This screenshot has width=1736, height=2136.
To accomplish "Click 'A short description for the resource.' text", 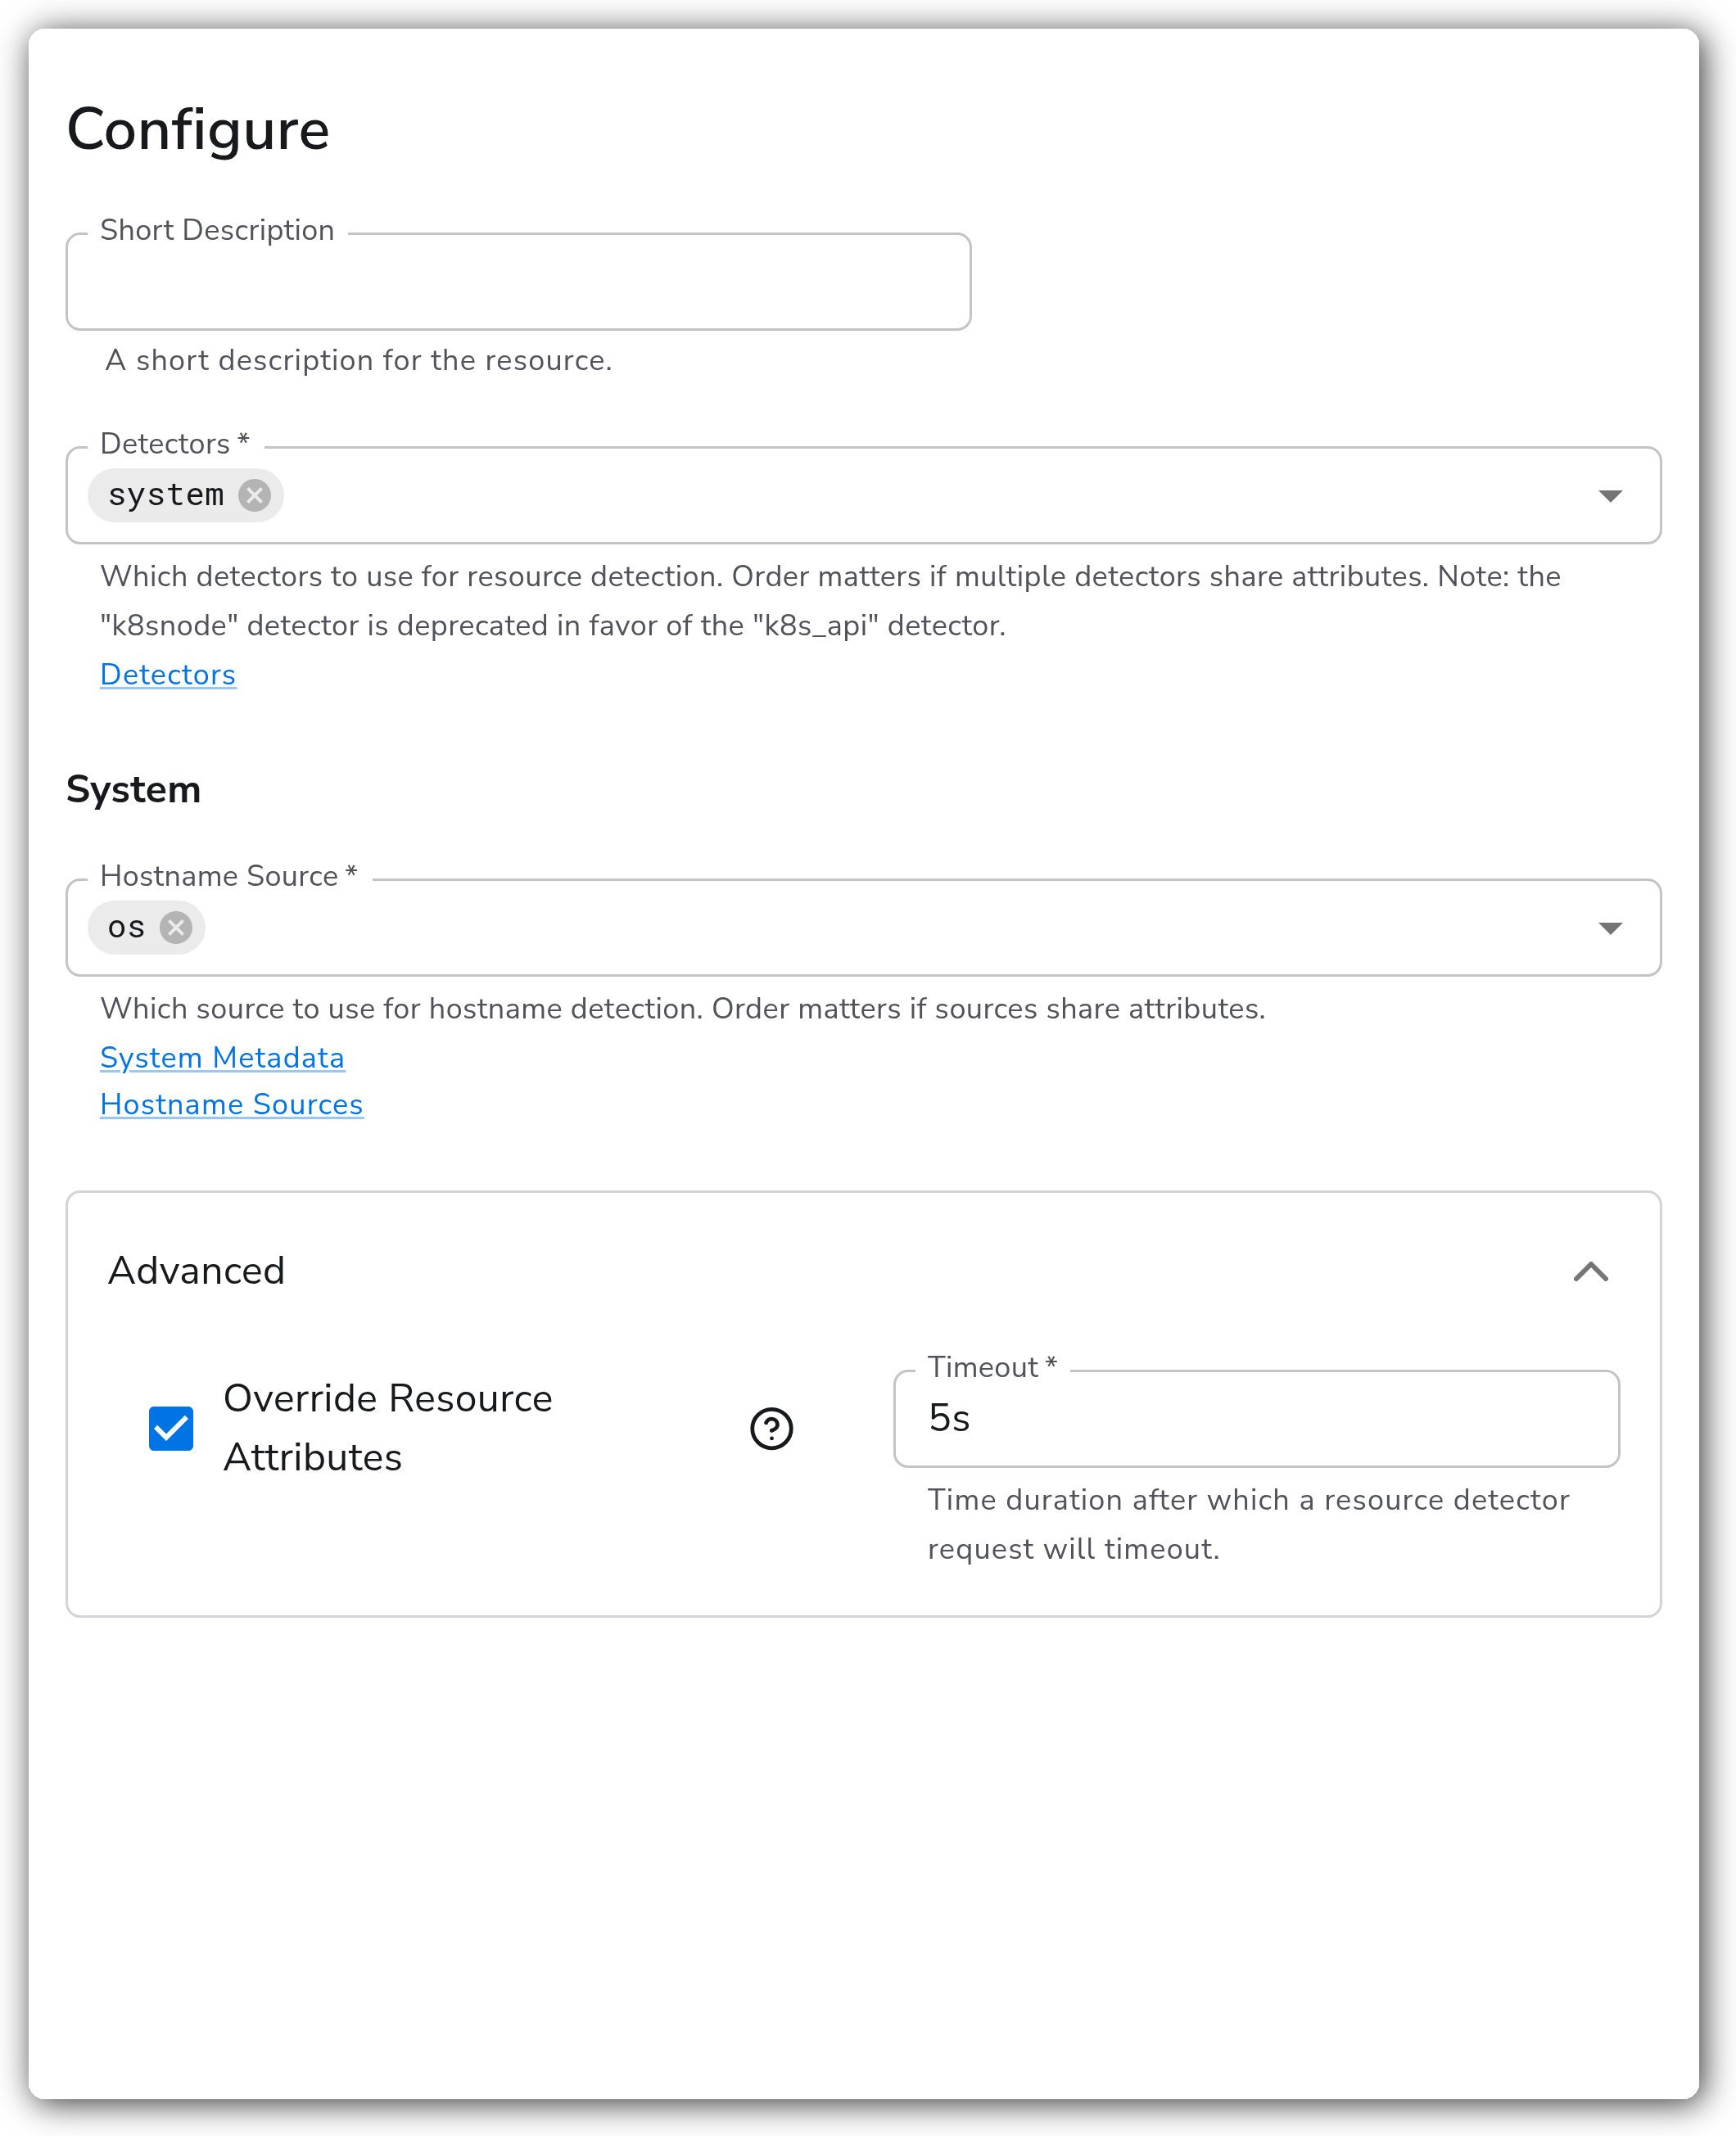I will coord(359,360).
